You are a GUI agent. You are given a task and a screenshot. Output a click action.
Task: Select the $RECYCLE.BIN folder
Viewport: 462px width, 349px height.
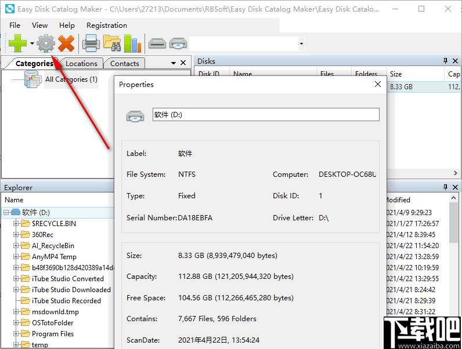[x=54, y=224]
